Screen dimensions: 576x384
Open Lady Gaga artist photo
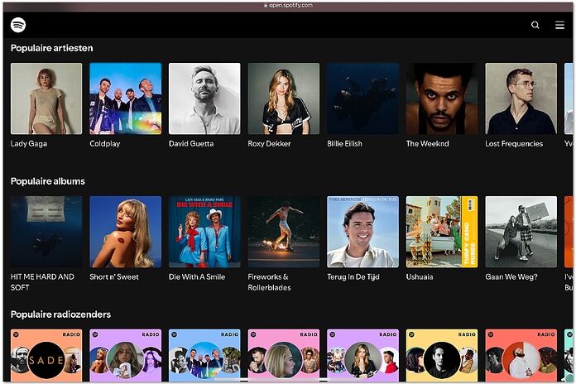click(46, 98)
